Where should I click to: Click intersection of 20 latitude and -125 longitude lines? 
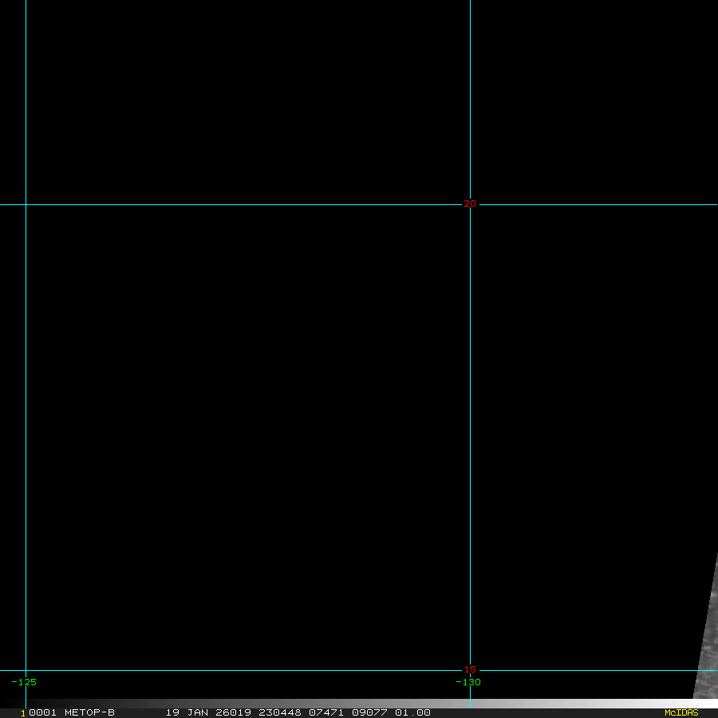[x=26, y=204]
